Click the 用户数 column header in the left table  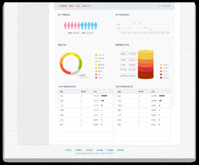[x=83, y=91]
